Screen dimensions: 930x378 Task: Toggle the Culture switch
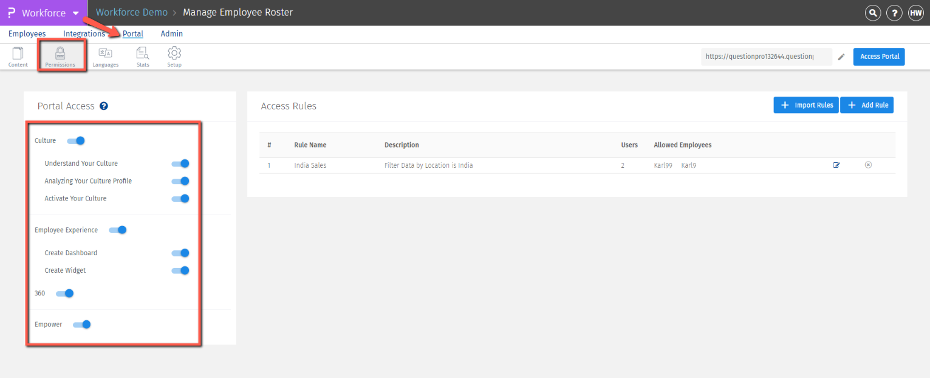[76, 141]
